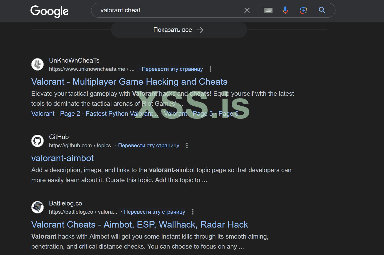Click the Google logo
The image size is (384, 255).
[50, 11]
